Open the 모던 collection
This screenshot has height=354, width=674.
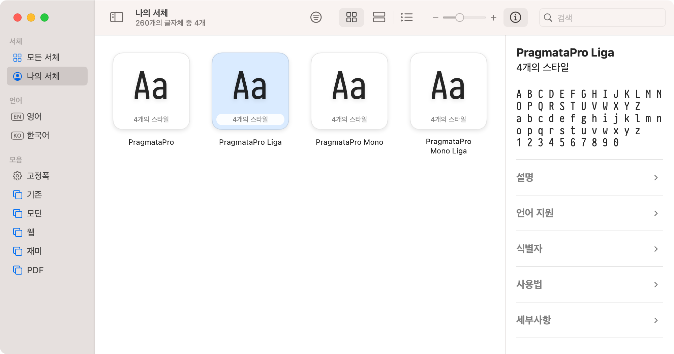click(47, 213)
